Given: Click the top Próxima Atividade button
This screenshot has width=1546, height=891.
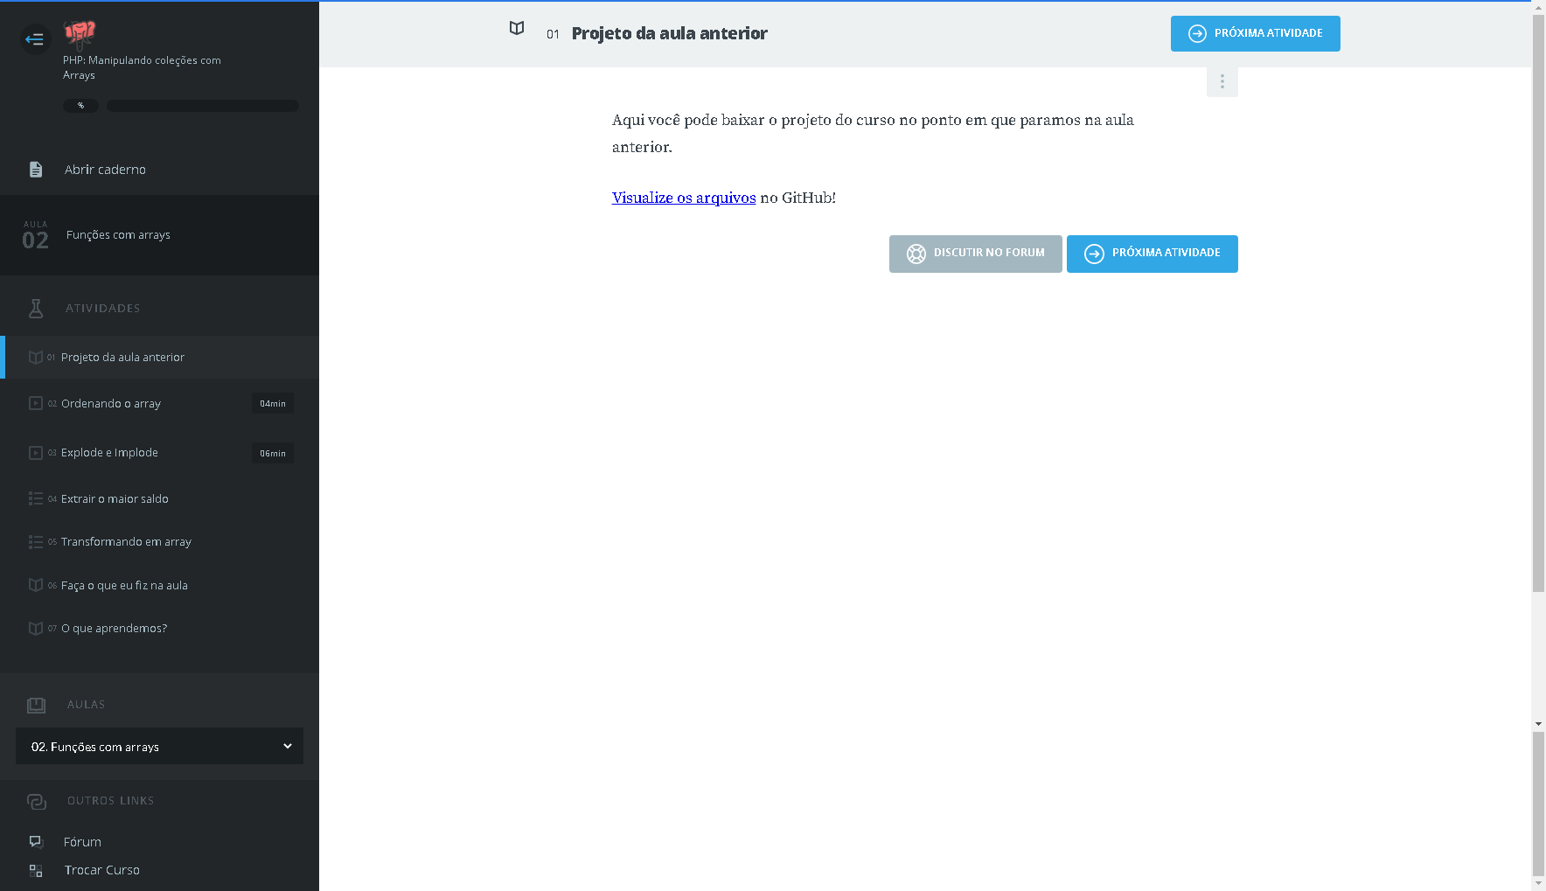Looking at the screenshot, I should click(1255, 34).
